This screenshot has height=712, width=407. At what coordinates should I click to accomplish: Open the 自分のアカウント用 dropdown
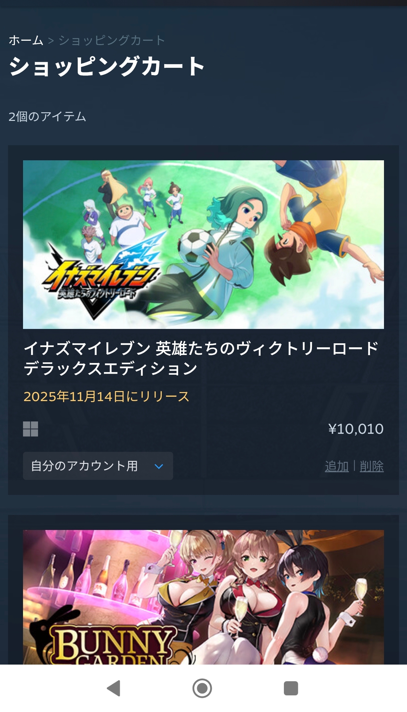click(98, 466)
